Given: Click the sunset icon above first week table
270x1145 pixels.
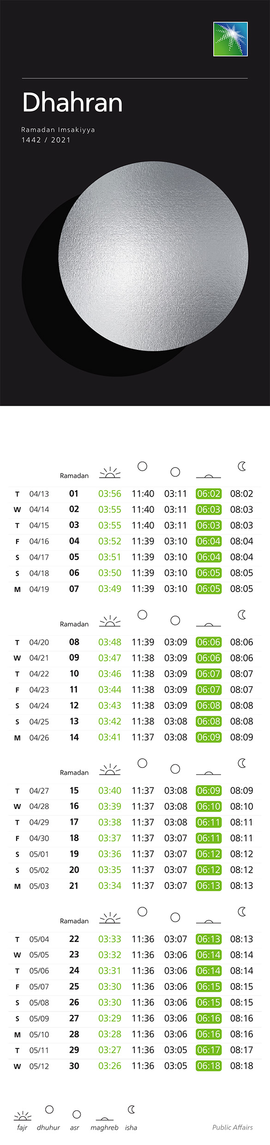Looking at the screenshot, I should pos(209,475).
